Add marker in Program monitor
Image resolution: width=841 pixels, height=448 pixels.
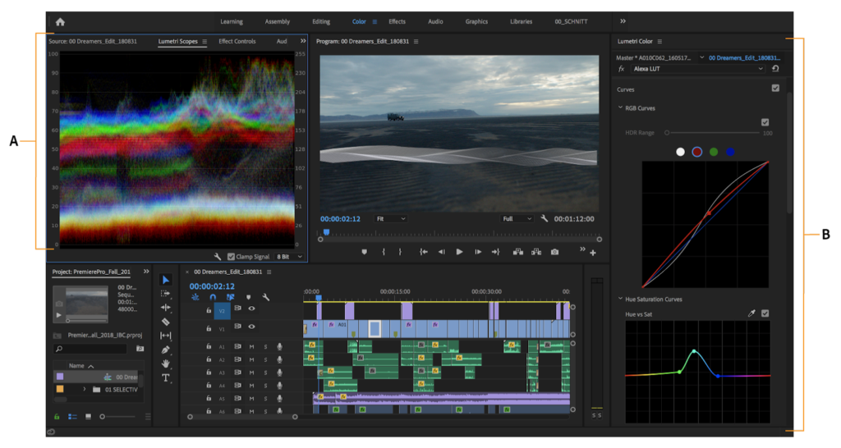[364, 252]
